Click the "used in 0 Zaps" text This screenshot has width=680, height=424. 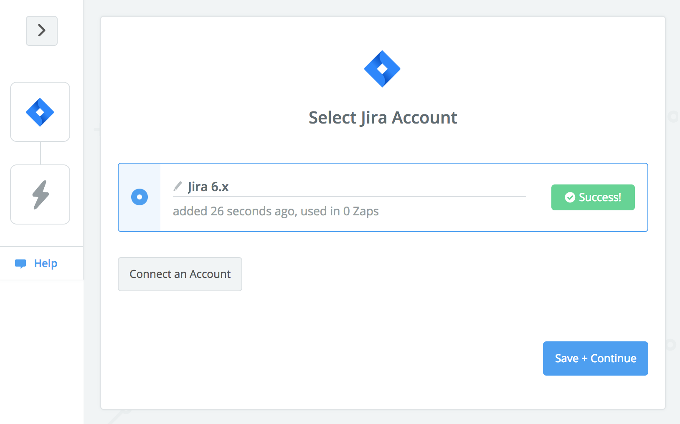(x=340, y=211)
